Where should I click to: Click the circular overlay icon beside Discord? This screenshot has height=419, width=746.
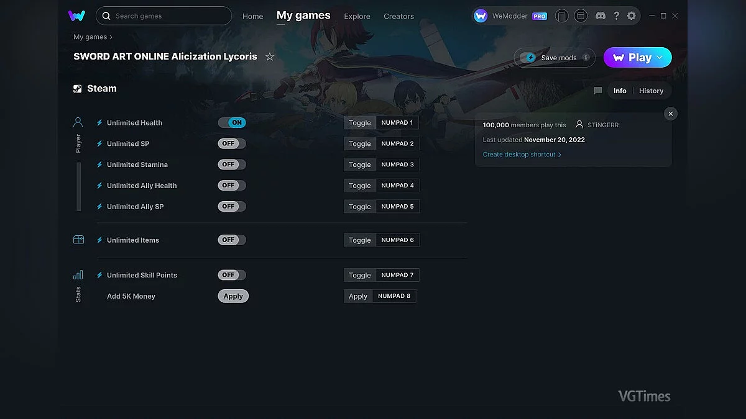click(x=581, y=16)
